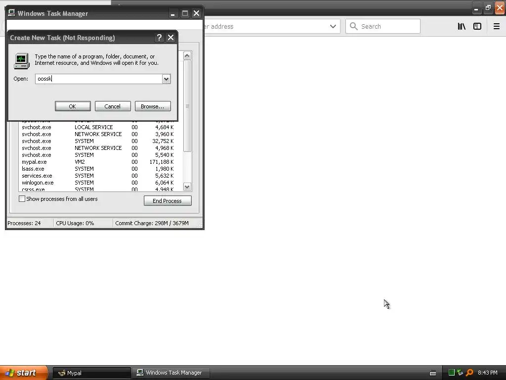The height and width of the screenshot is (380, 506).
Task: Open the on-screen keyboard tray icon
Action: click(433, 373)
